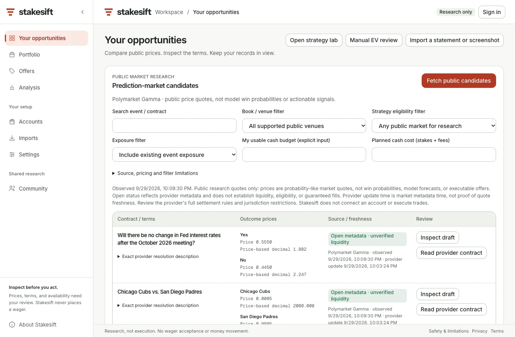Click the stakesift logo in the top header

click(x=128, y=12)
